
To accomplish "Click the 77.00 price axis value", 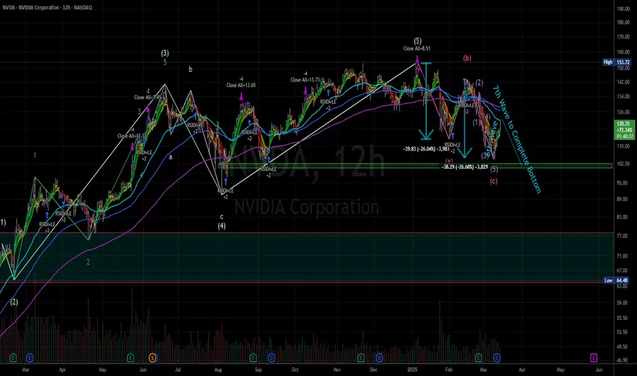I will (623, 235).
